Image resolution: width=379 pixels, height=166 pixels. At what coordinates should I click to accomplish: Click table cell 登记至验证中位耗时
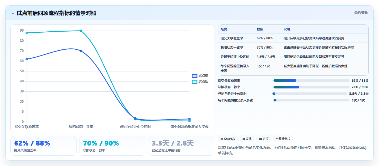tap(235, 57)
